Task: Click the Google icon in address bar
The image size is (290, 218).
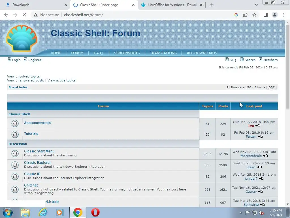Action: pyautogui.click(x=236, y=15)
